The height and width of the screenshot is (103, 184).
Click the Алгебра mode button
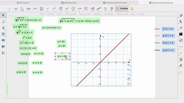[x=122, y=9]
